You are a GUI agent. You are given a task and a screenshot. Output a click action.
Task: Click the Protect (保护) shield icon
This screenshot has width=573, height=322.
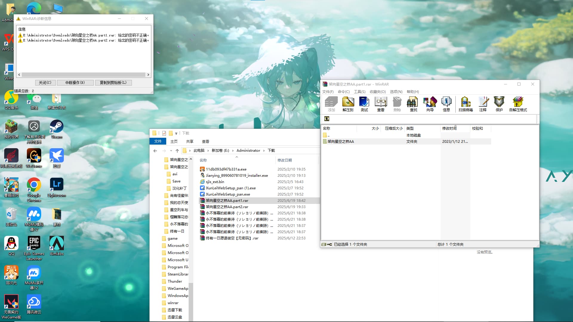coord(499,104)
